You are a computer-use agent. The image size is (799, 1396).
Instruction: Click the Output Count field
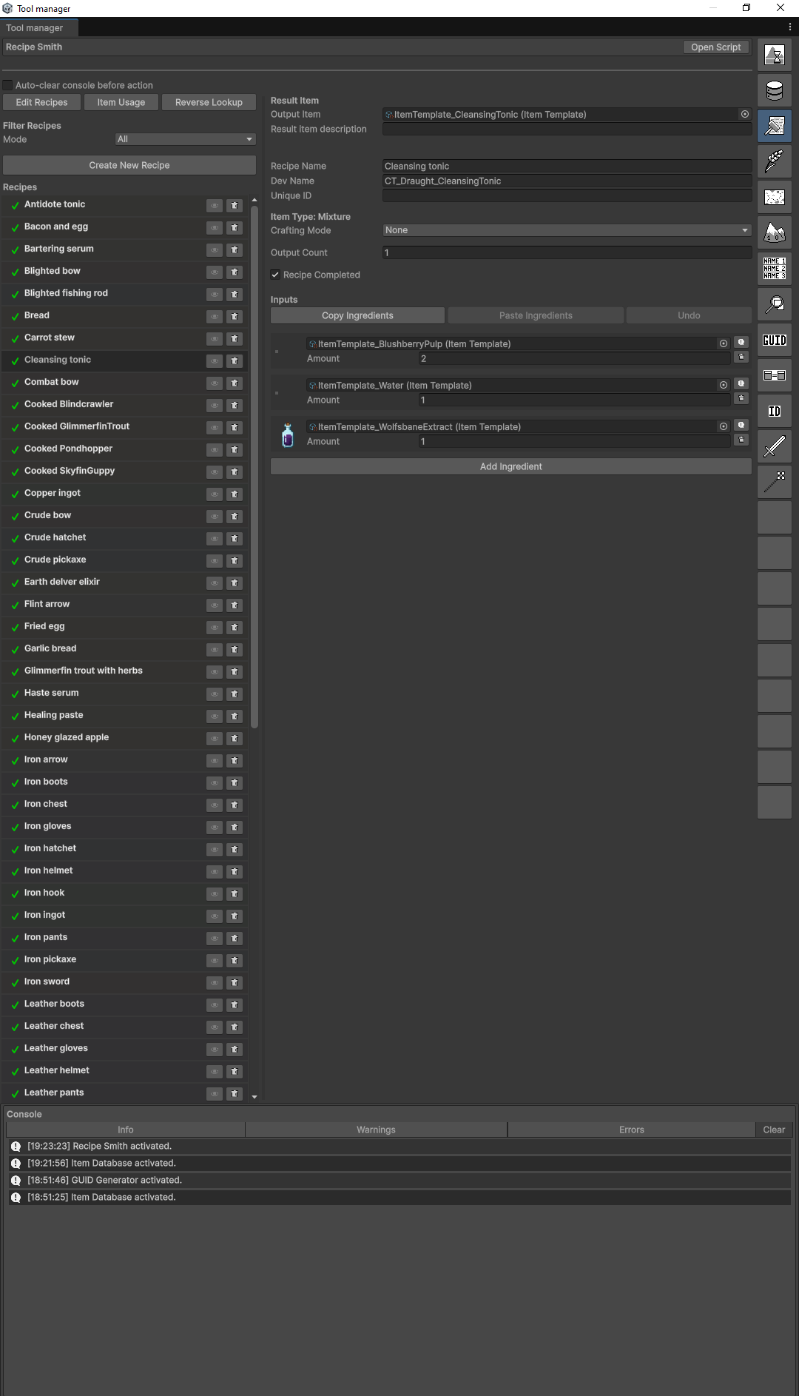pyautogui.click(x=567, y=252)
